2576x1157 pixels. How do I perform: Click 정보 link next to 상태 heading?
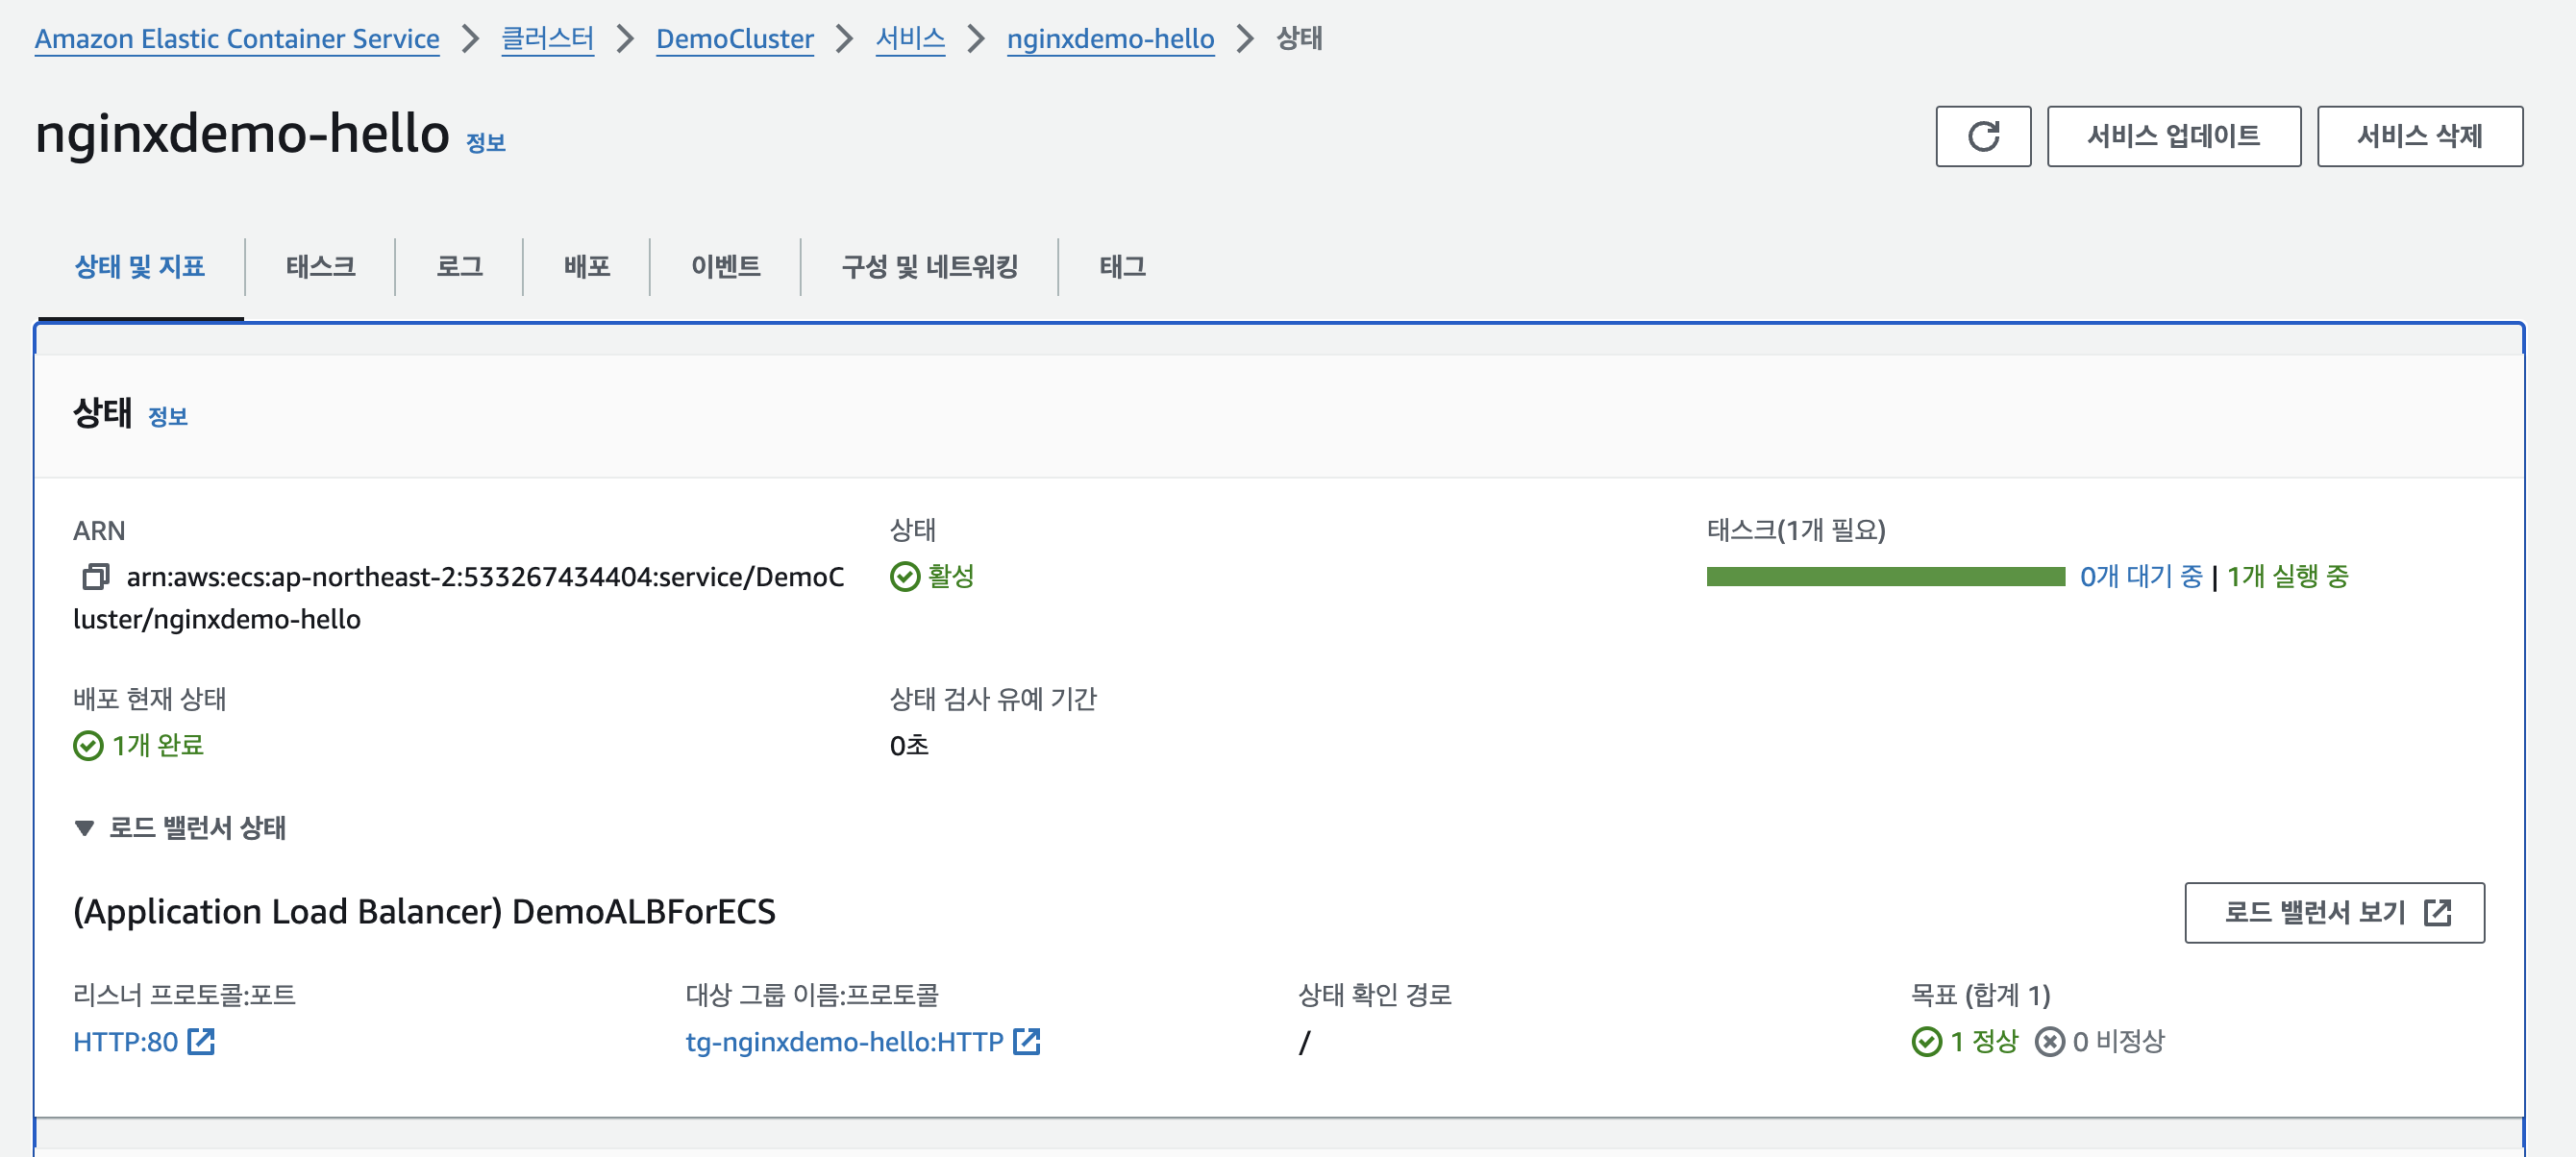point(167,417)
